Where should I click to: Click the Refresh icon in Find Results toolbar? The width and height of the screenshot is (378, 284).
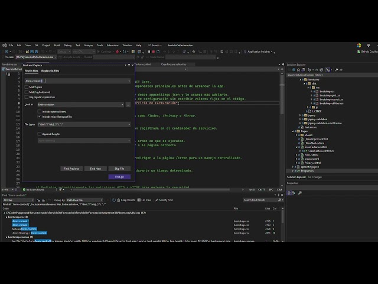[114, 200]
